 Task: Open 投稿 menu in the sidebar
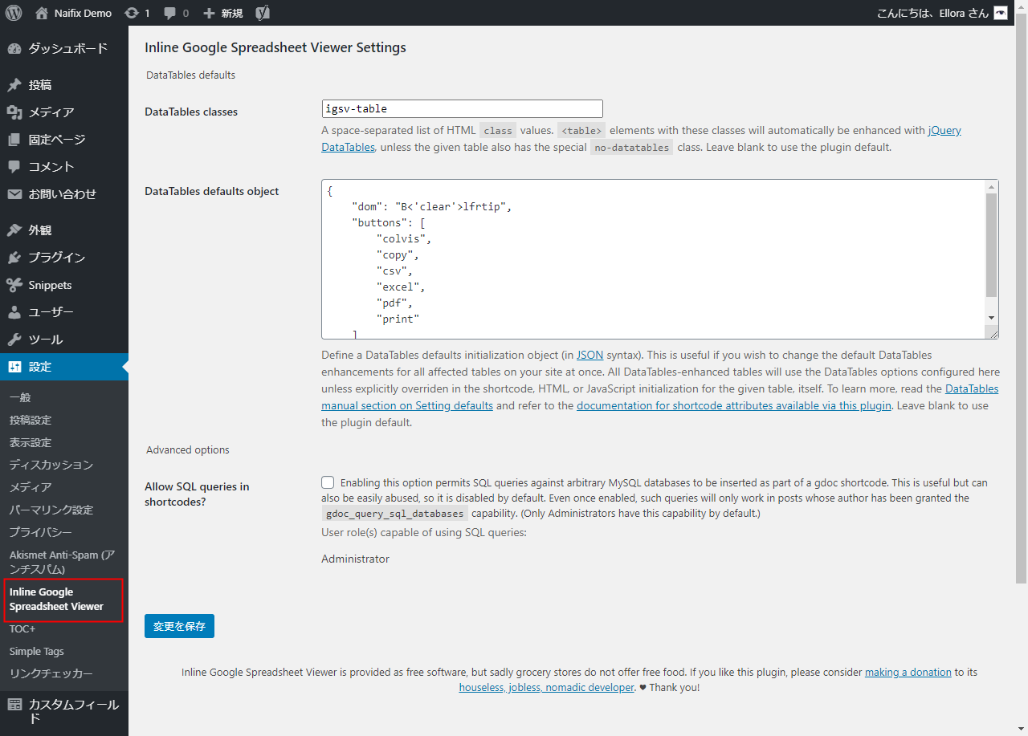click(64, 85)
